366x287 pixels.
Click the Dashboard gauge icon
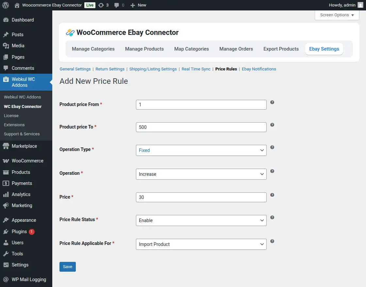(6, 20)
